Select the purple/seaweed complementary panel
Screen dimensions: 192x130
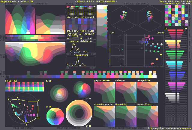point(104,92)
